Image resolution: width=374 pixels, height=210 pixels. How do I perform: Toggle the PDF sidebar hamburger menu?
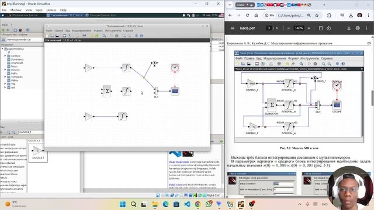tap(233, 28)
